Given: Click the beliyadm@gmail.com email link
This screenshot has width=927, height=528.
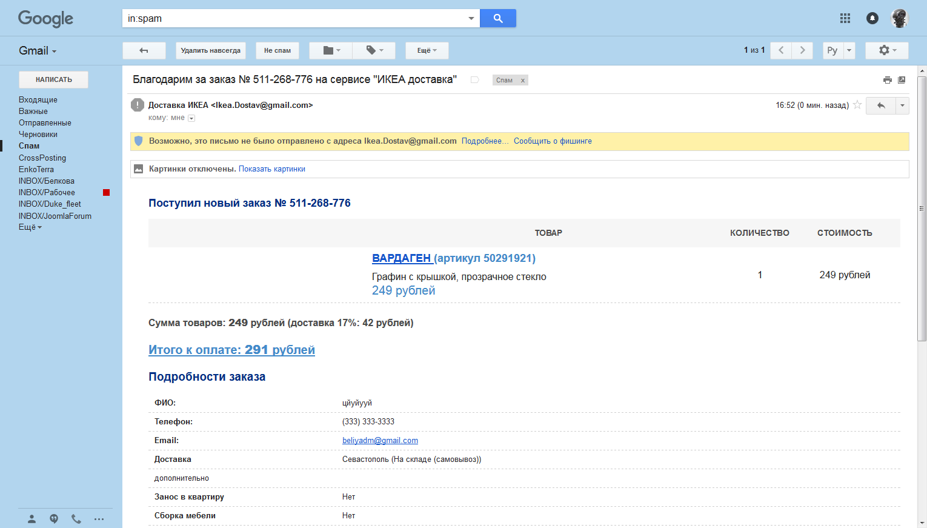Looking at the screenshot, I should point(380,441).
